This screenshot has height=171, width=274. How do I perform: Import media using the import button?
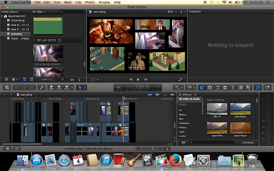tap(7, 88)
